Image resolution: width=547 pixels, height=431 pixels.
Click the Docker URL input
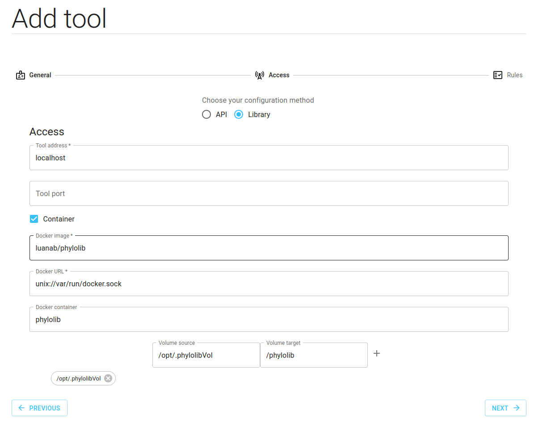269,284
